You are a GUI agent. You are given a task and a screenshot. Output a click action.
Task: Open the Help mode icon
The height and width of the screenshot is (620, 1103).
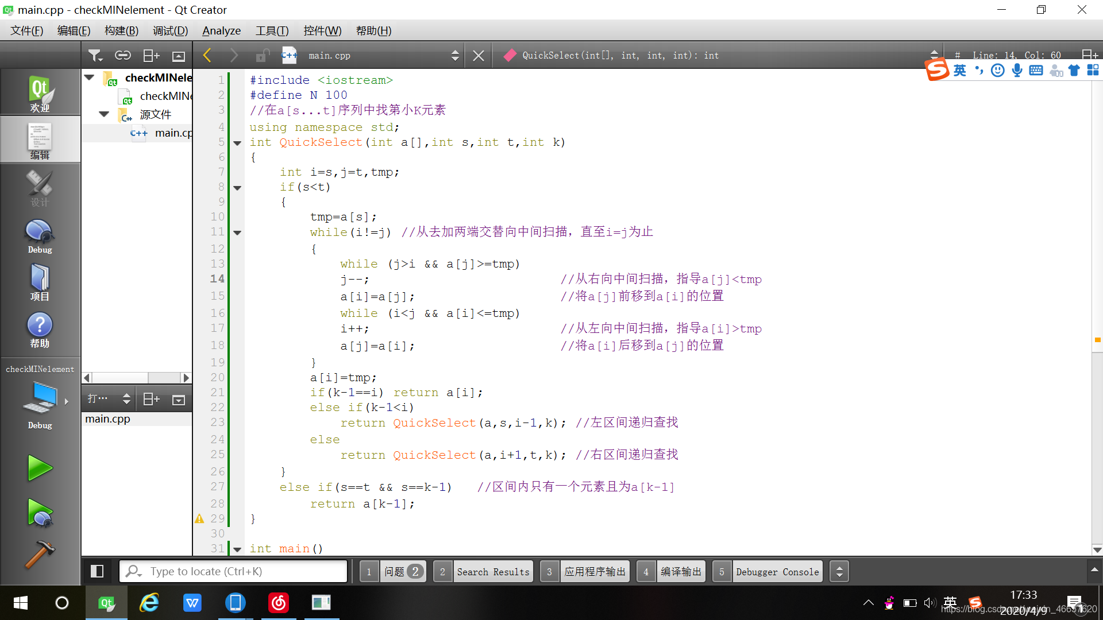(40, 330)
